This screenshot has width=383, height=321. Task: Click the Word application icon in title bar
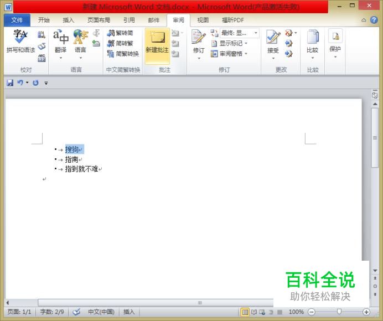coord(8,7)
